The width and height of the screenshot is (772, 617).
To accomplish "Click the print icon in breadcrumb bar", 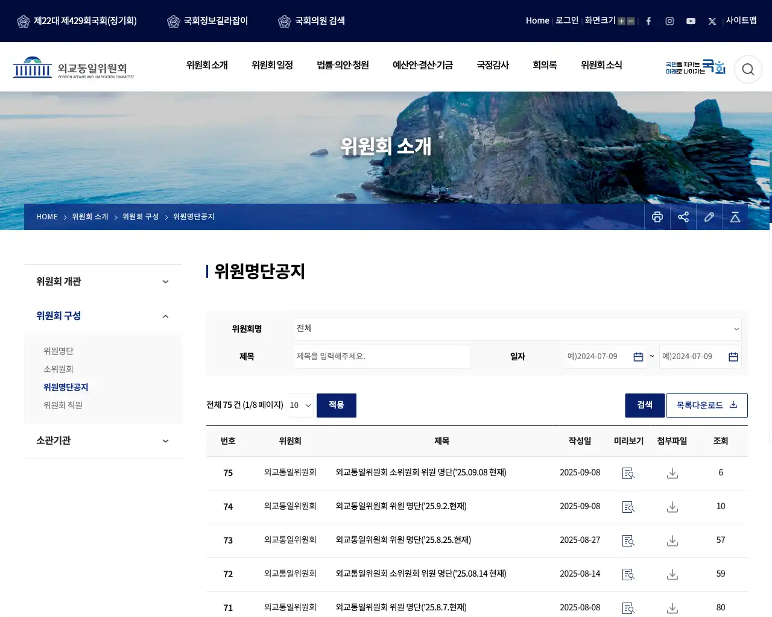I will click(x=657, y=217).
